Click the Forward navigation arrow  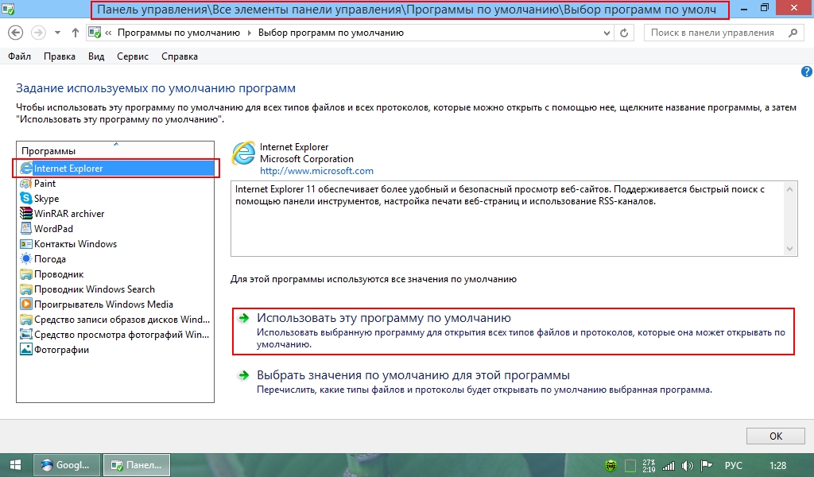pyautogui.click(x=38, y=33)
